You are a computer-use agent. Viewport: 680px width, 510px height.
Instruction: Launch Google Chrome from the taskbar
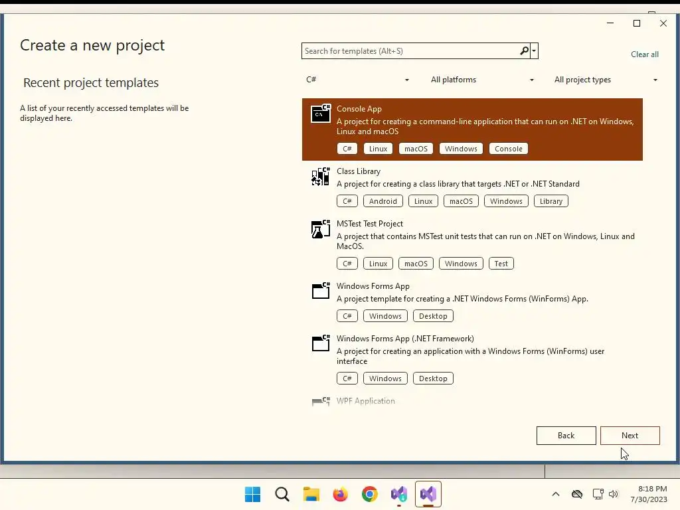[369, 494]
